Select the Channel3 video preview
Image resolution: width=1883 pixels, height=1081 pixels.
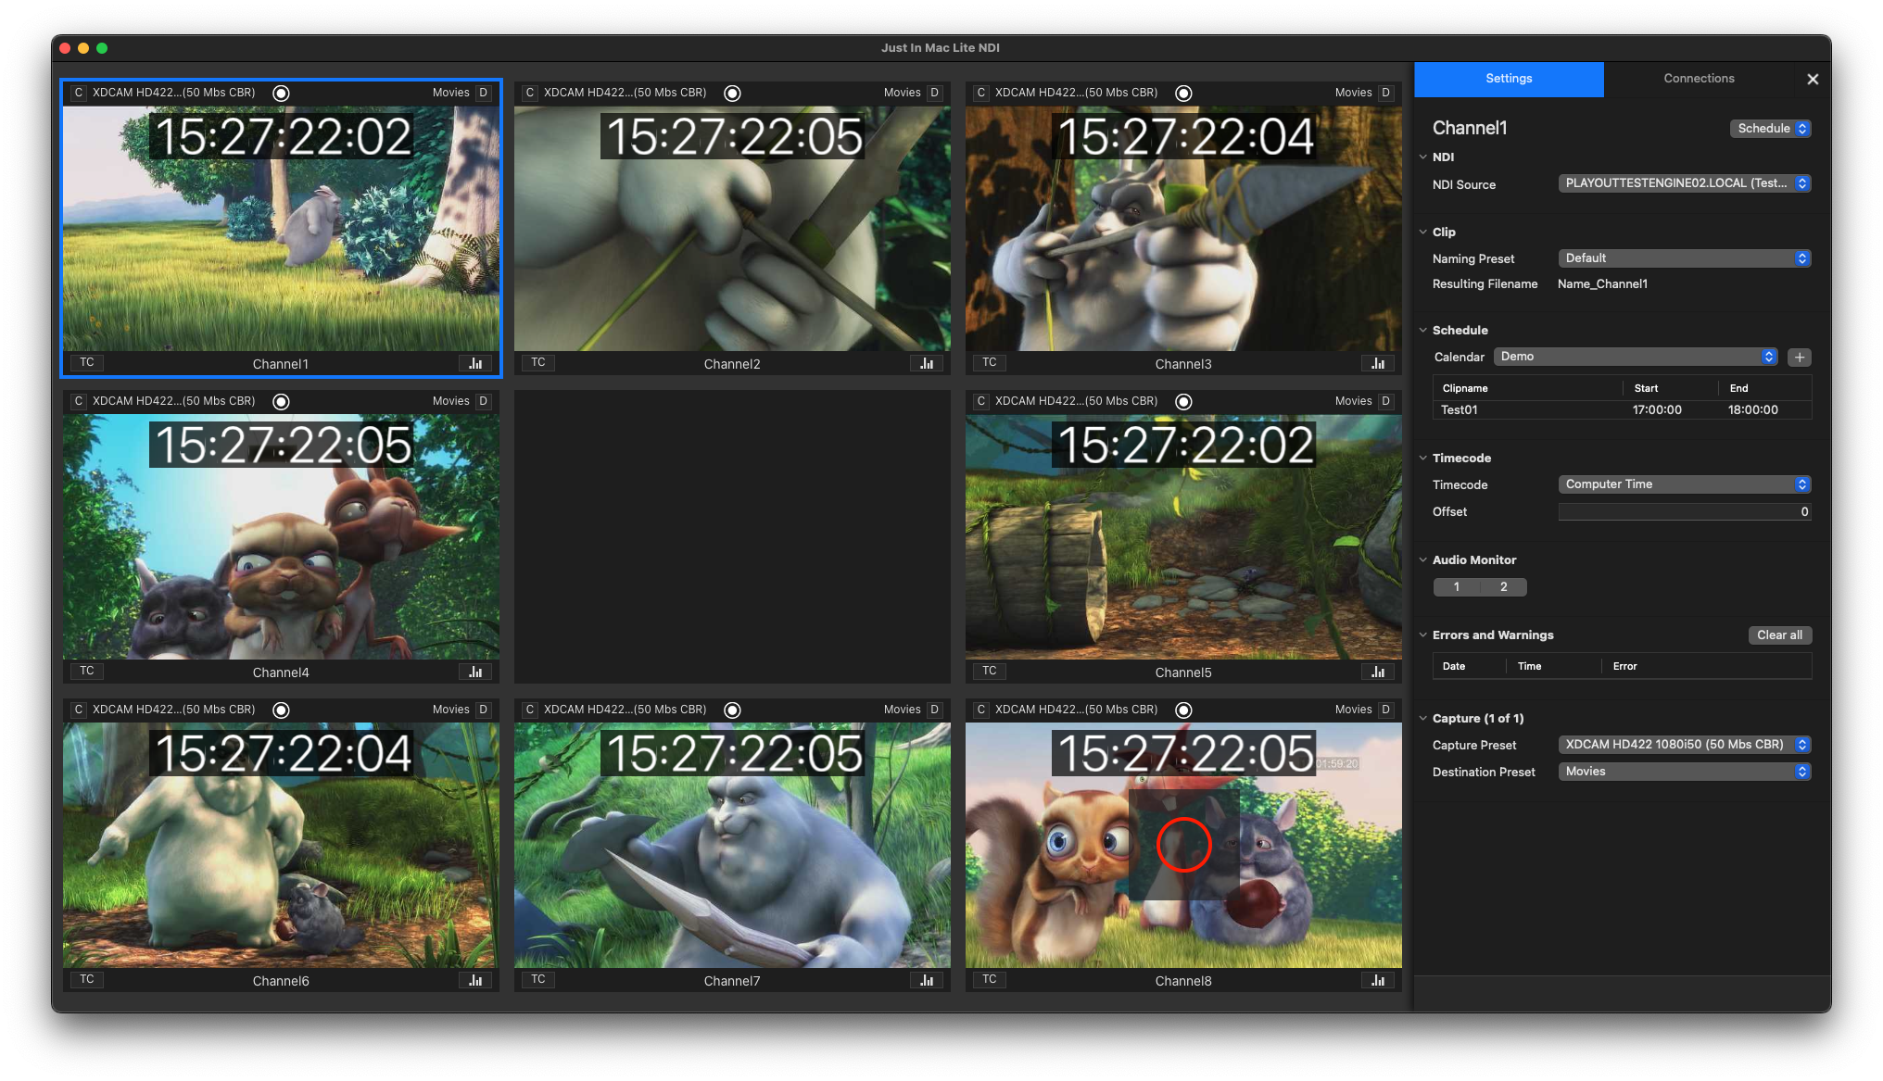[x=1183, y=229]
